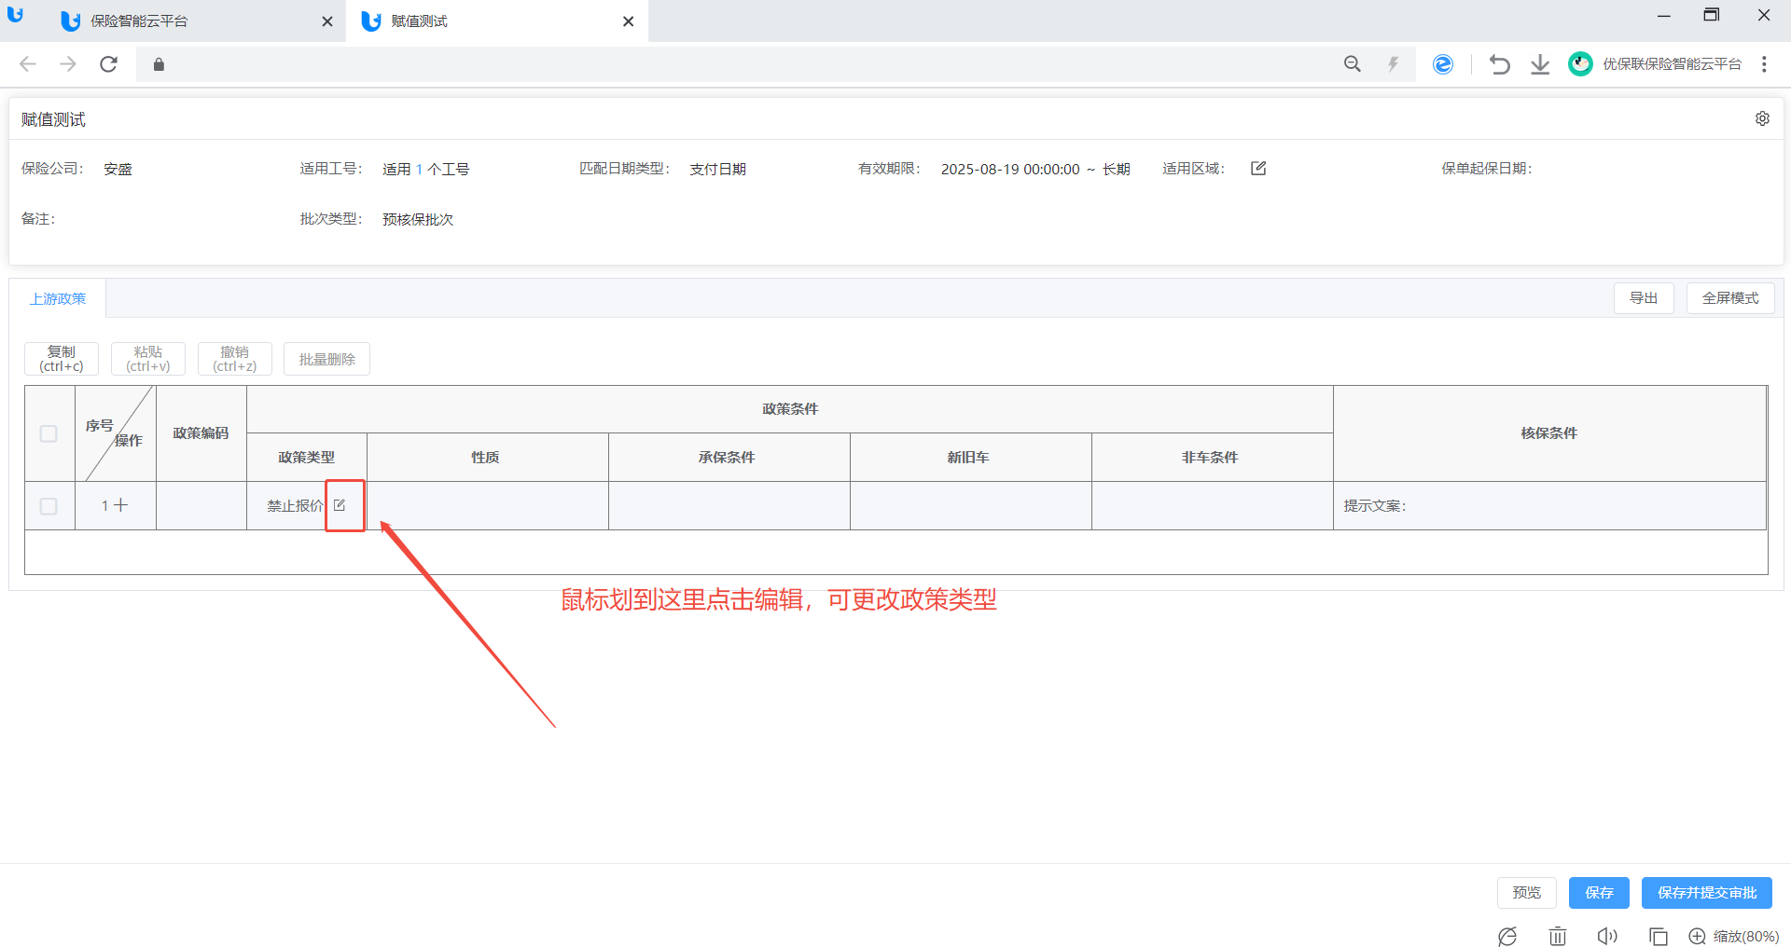Click the speaker icon in bottom status bar

tap(1607, 936)
